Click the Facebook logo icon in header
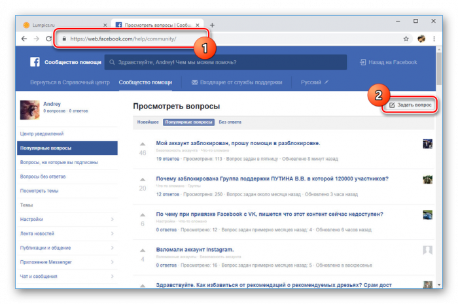 [35, 62]
